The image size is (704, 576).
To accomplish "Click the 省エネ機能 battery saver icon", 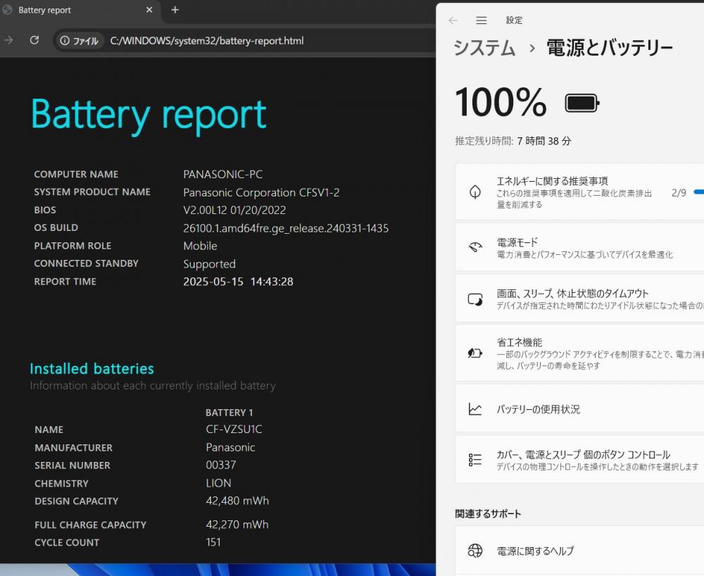I will pyautogui.click(x=475, y=353).
